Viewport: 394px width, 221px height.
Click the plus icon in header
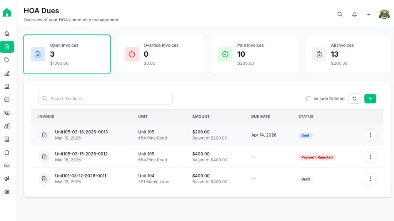coord(369,14)
